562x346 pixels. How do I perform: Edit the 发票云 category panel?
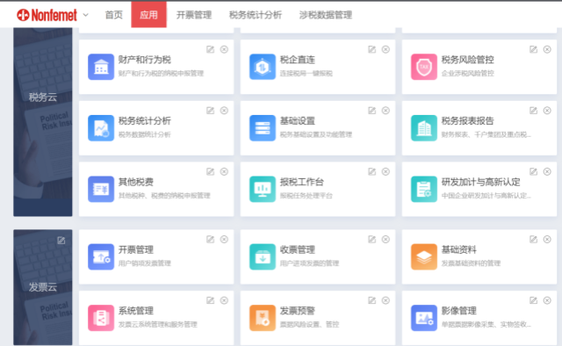(61, 241)
